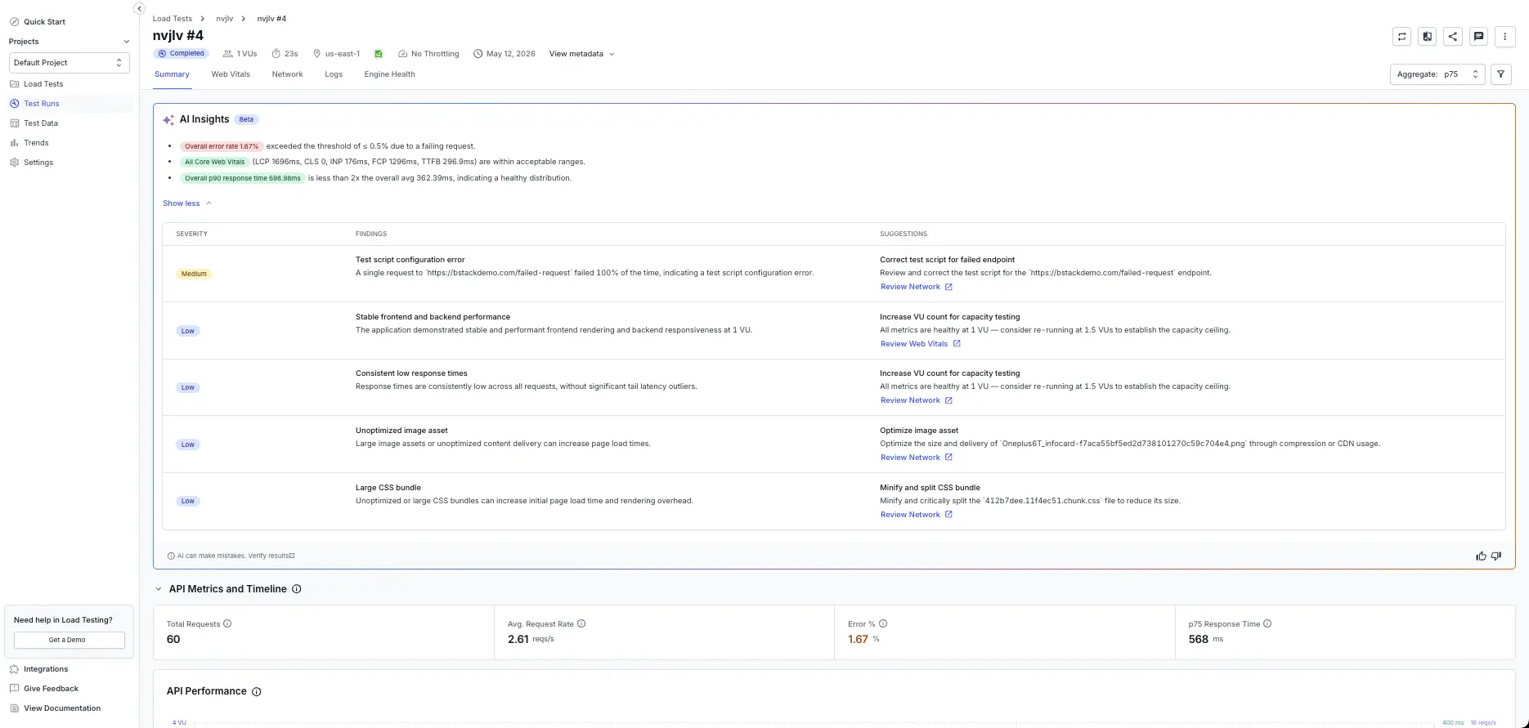Screen dimensions: 1529x728
Task: Click info icon next to API Metrics and Timeline
Action: 297,589
